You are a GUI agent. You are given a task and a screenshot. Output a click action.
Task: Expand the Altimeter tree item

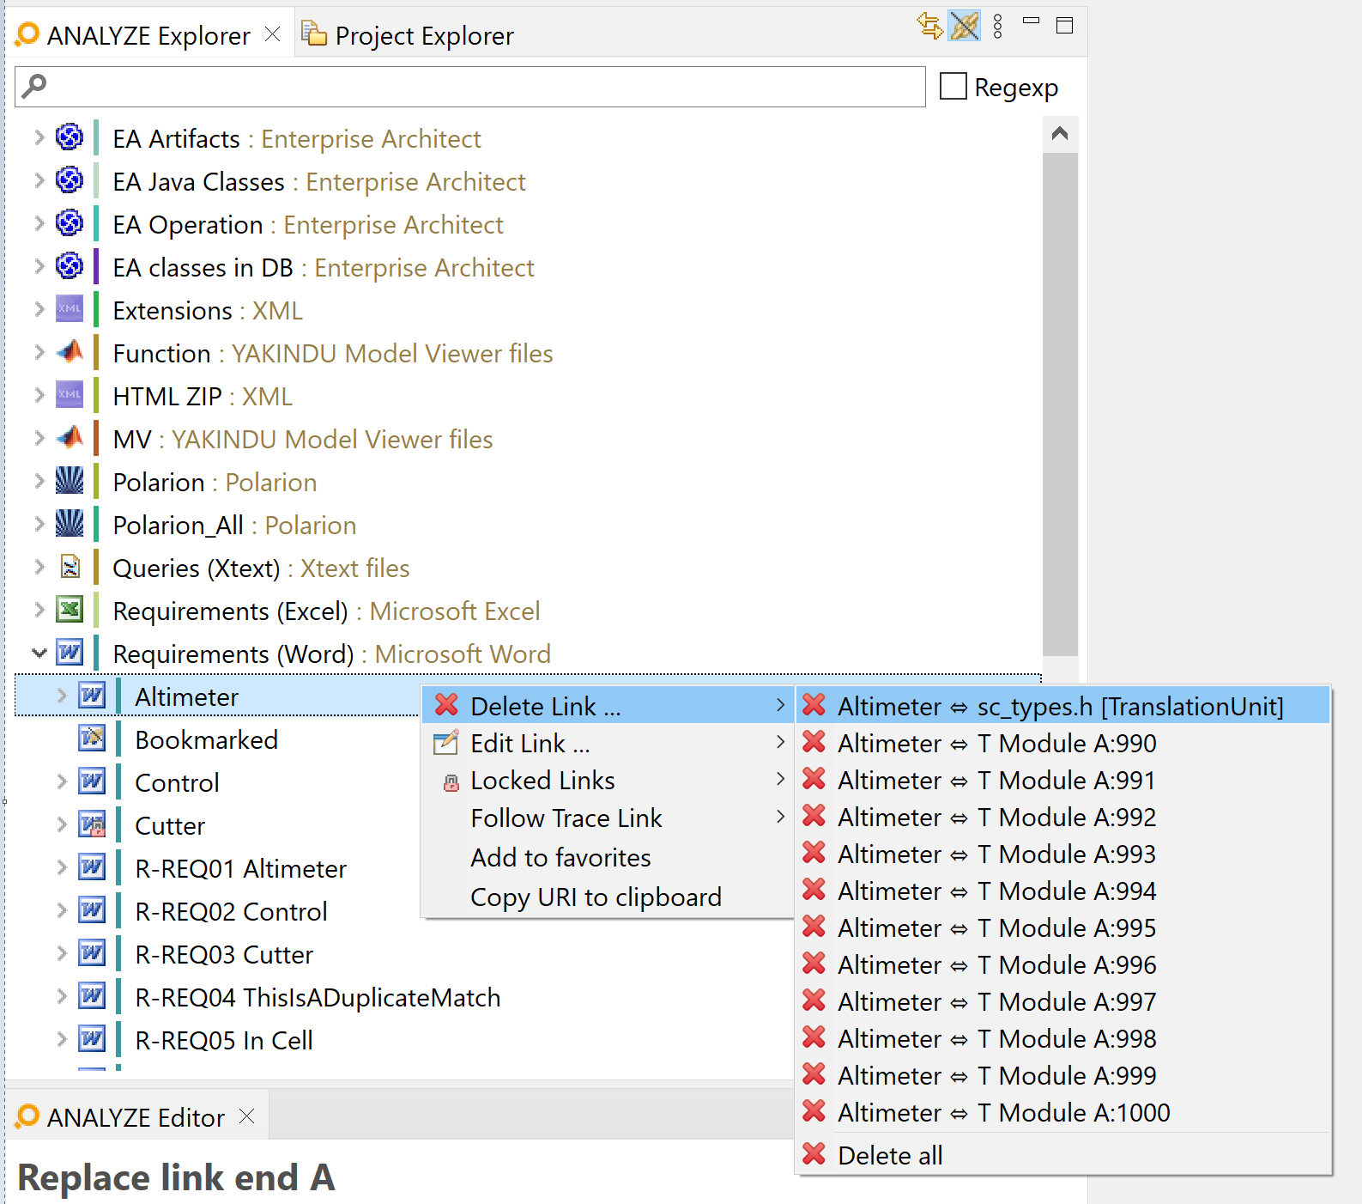click(x=61, y=696)
